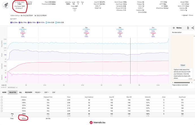The width and height of the screenshot is (195, 125).
Task: Select the SELECTED tab
Action: pyautogui.click(x=13, y=92)
